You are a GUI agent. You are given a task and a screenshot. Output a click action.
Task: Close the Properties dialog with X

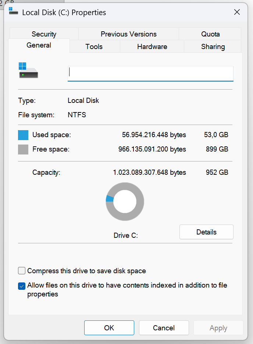(x=237, y=12)
